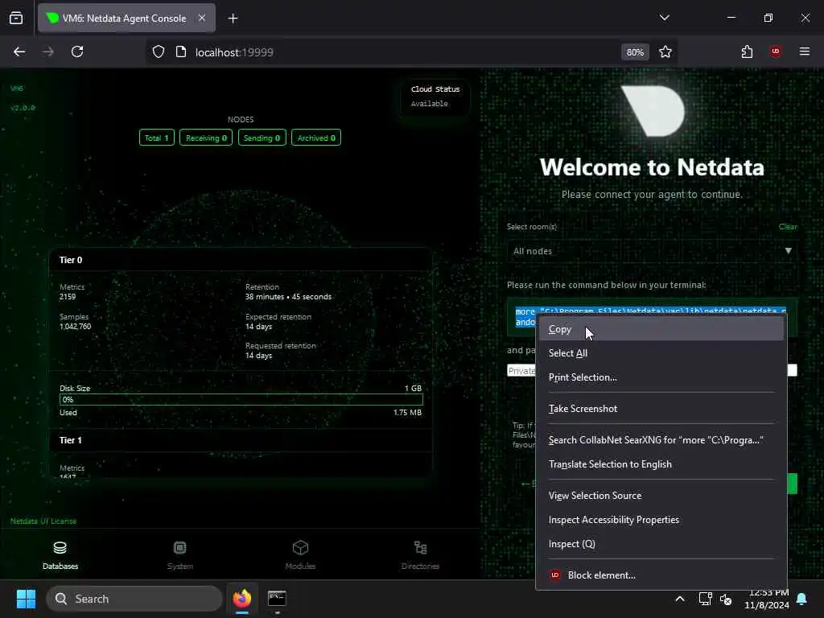The height and width of the screenshot is (618, 824).
Task: Click the Sending 0 nodes badge
Action: point(262,138)
